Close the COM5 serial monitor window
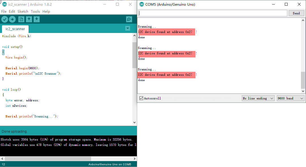Image resolution: width=306 pixels, height=167 pixels. [299, 4]
